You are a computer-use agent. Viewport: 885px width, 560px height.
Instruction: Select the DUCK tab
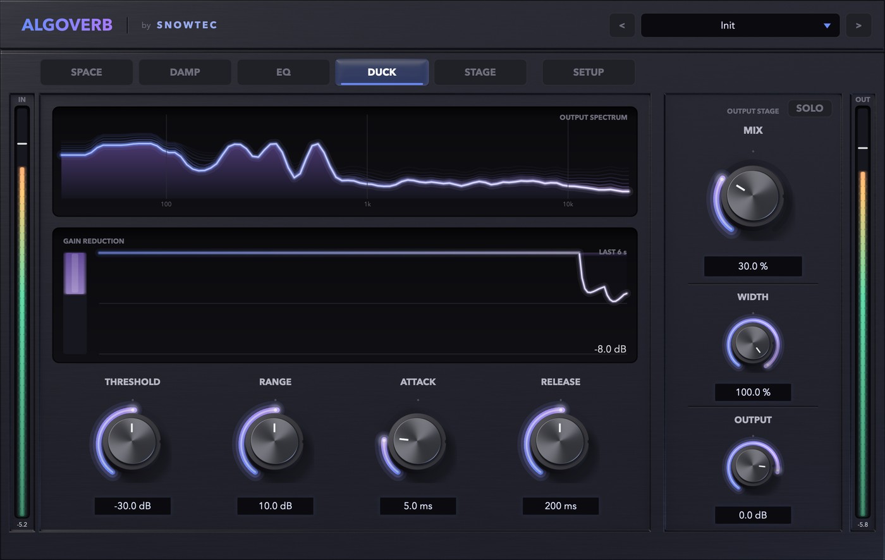382,72
